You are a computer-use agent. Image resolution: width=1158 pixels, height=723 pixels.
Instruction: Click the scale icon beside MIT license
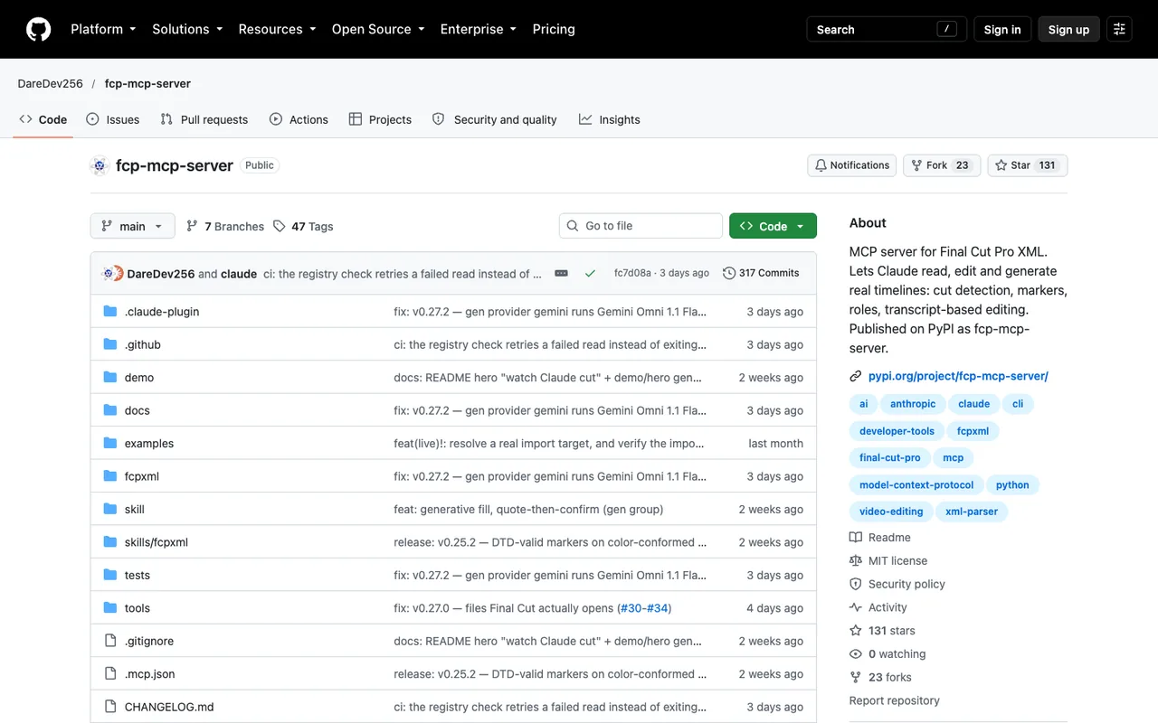click(x=856, y=560)
